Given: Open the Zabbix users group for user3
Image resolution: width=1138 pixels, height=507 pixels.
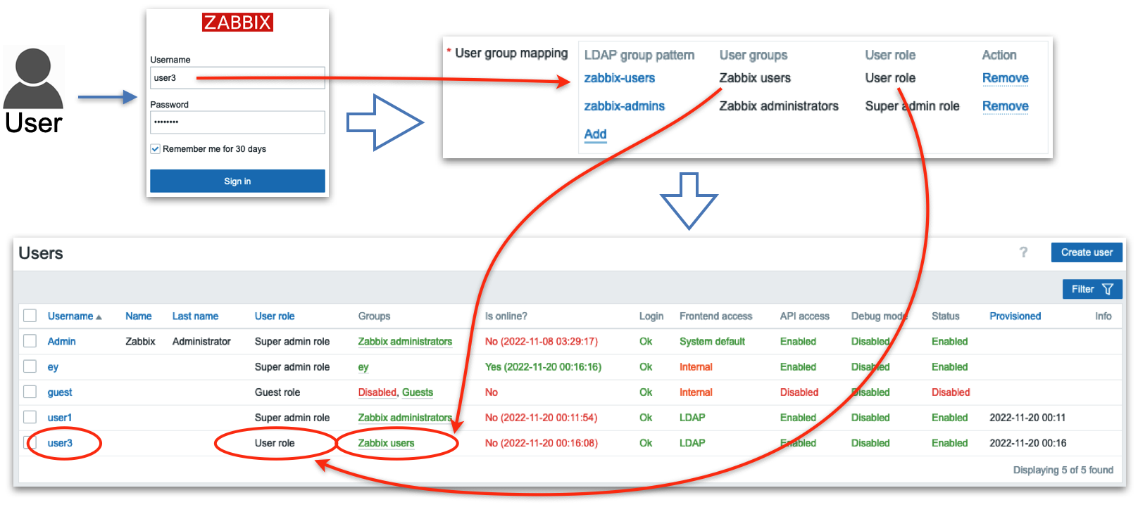Looking at the screenshot, I should coord(386,443).
